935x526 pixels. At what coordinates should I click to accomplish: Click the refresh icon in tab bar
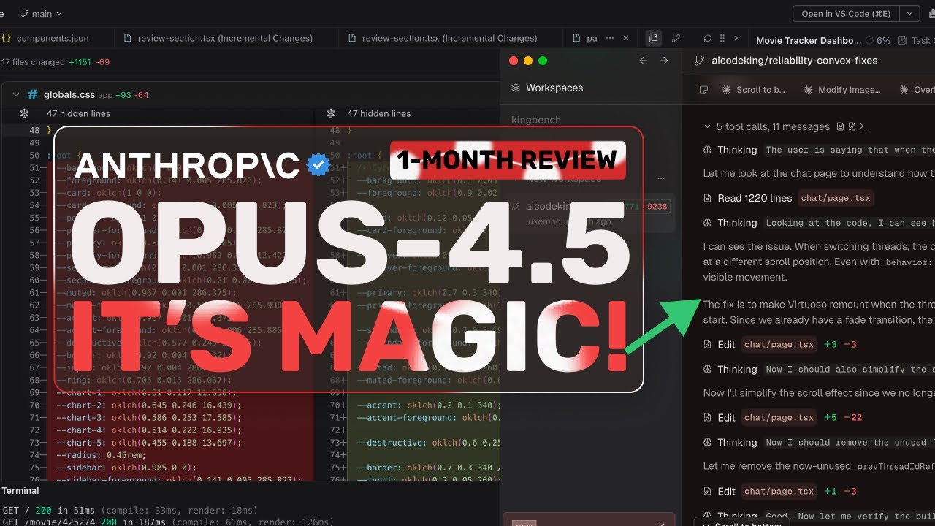(707, 38)
